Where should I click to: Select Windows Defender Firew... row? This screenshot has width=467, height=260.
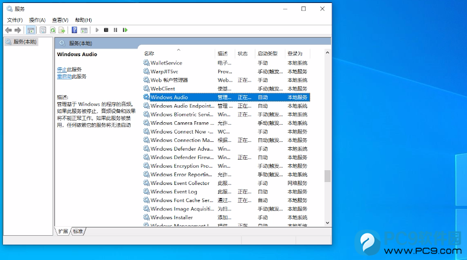coord(226,157)
